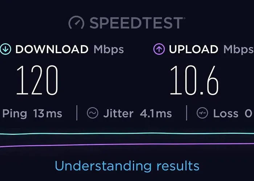Screen dimensions: 254x181
Task: Click the Jitter 4.1 ms reading
Action: 138,114
